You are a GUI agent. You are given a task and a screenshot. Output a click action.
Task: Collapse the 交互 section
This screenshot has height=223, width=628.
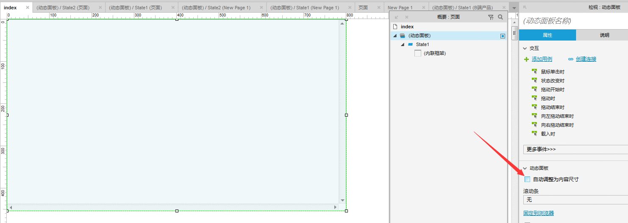[x=525, y=48]
